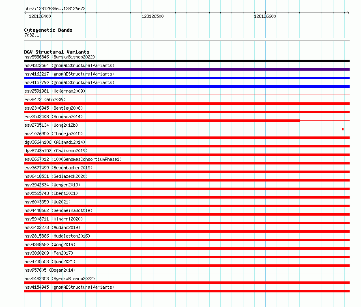Click the small red block on esv2735134 track
This screenshot has width=361, height=307.
(343, 129)
